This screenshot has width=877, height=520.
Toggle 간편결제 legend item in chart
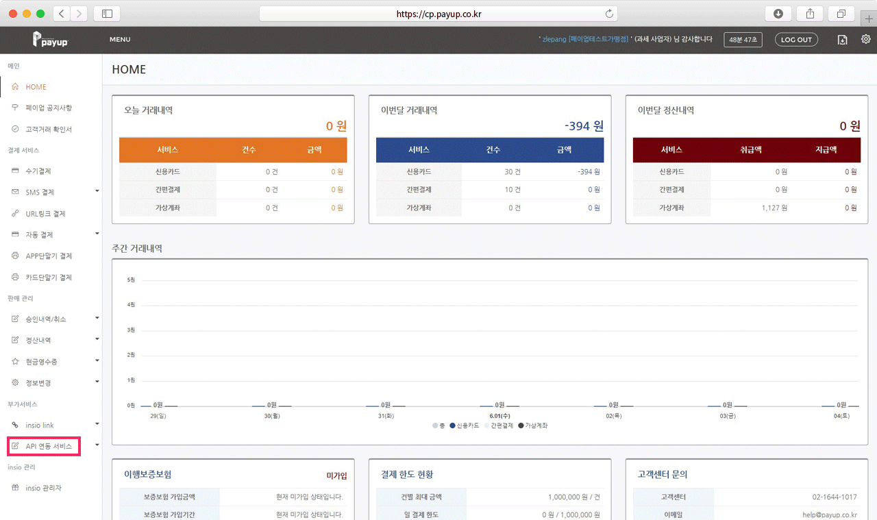[x=499, y=425]
